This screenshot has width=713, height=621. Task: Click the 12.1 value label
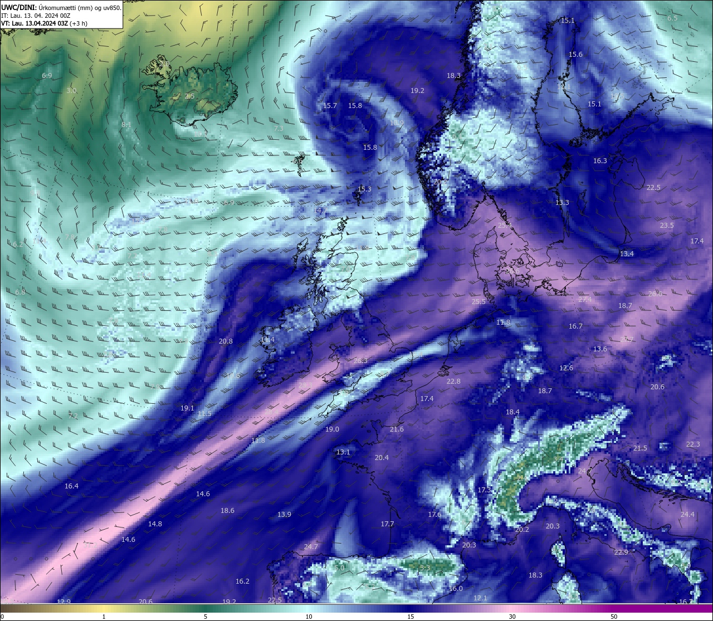coord(480,598)
